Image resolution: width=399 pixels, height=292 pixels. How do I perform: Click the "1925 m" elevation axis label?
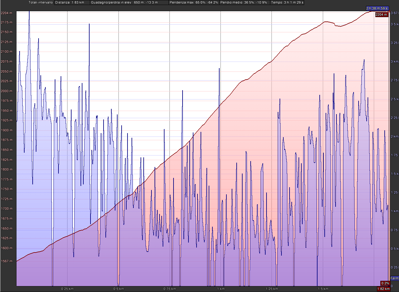(x=7, y=120)
